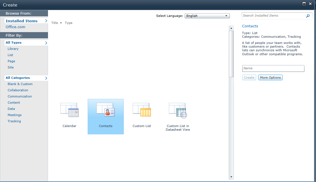Screen dimensions: 316x182
Task: Open the Installed Items arrow indicator
Action: pyautogui.click(x=47, y=21)
